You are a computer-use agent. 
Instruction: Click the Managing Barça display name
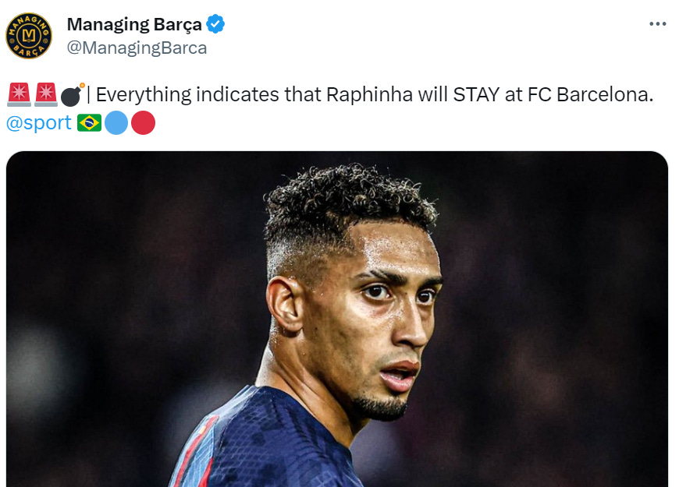pyautogui.click(x=134, y=24)
